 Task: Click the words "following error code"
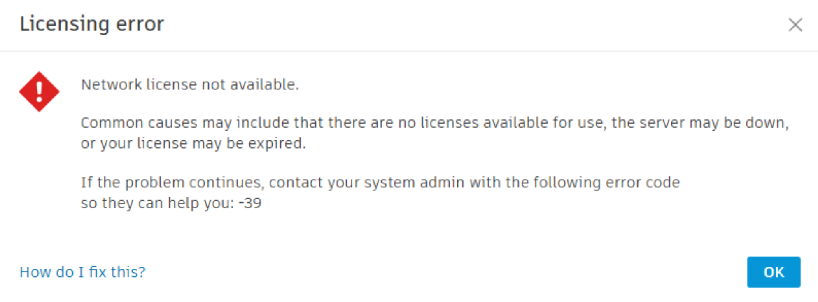pyautogui.click(x=606, y=183)
